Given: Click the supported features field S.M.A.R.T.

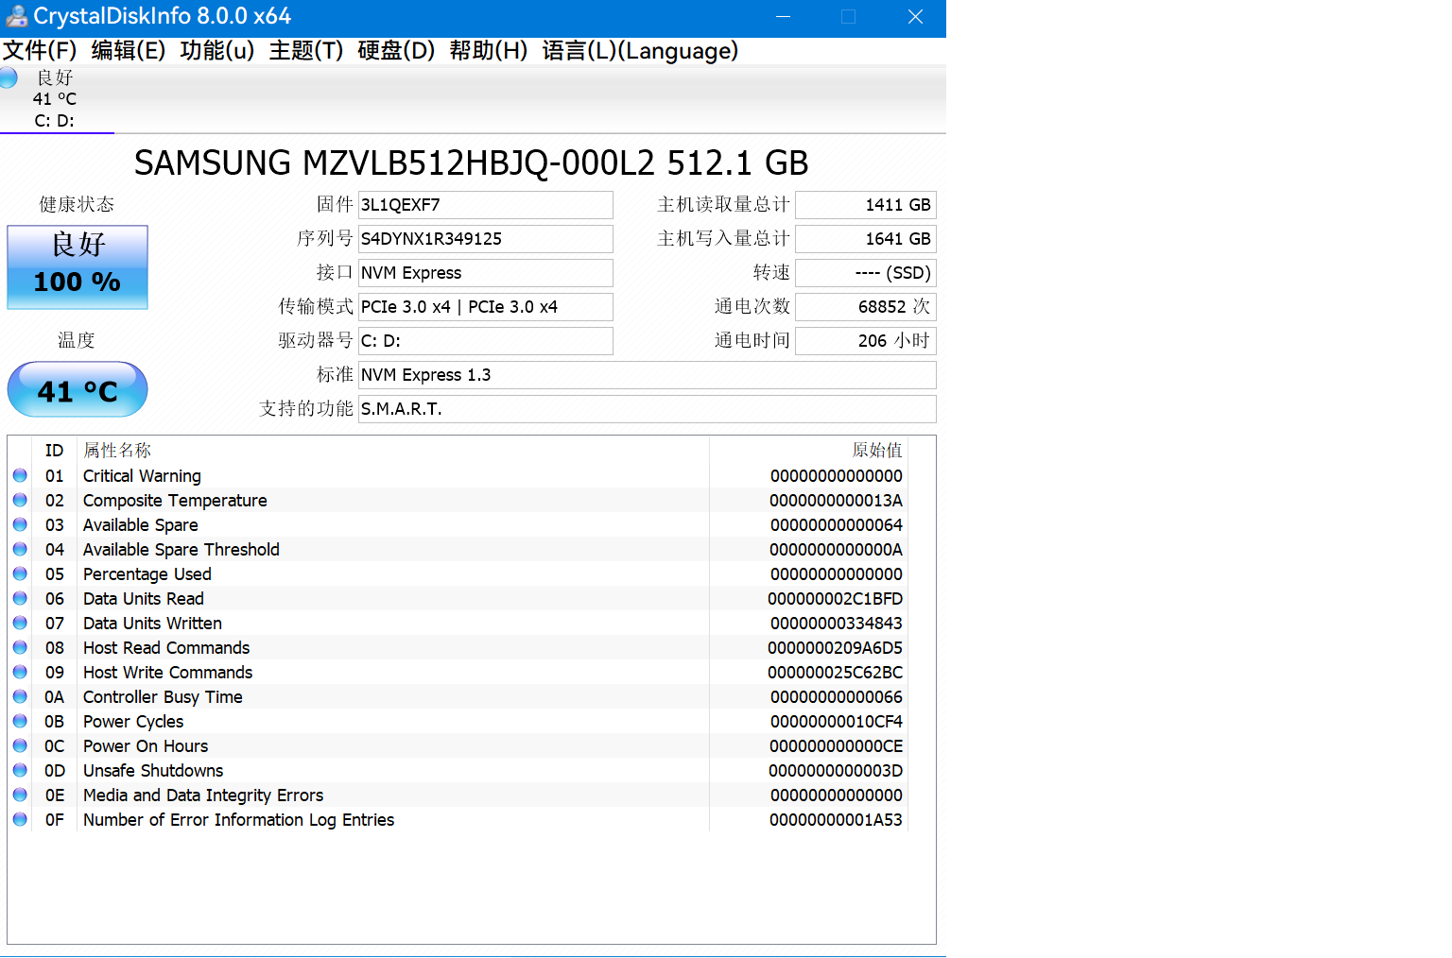Looking at the screenshot, I should pyautogui.click(x=648, y=409).
